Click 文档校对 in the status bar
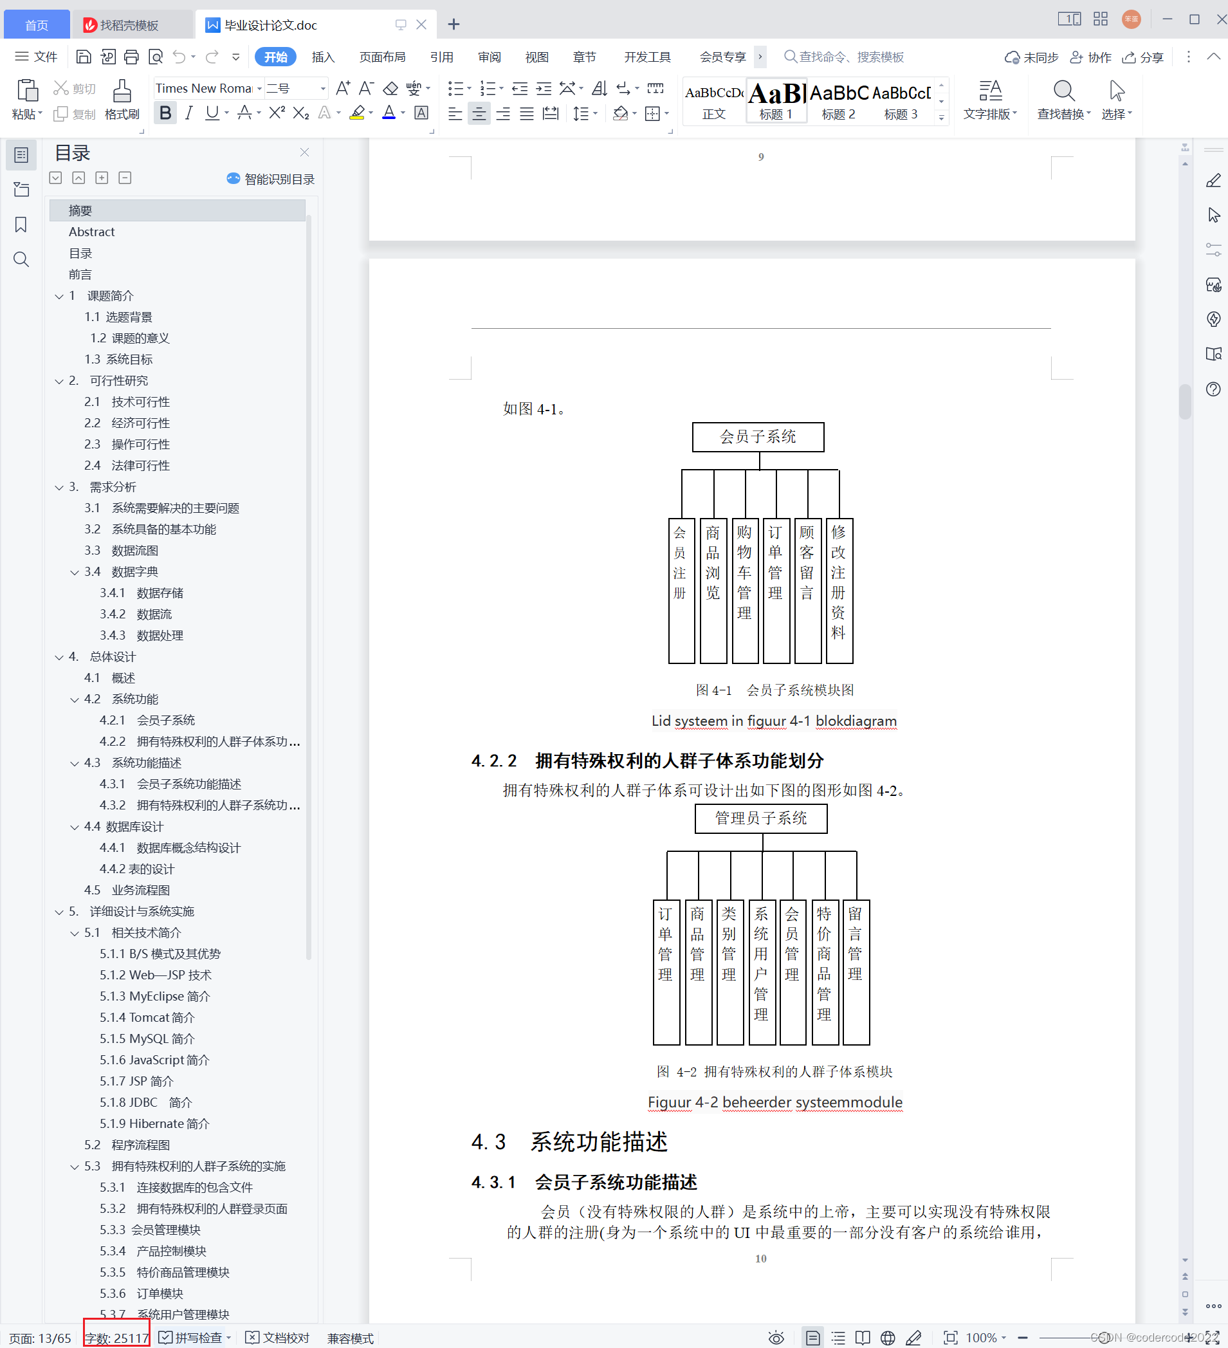1228x1348 pixels. tap(278, 1338)
